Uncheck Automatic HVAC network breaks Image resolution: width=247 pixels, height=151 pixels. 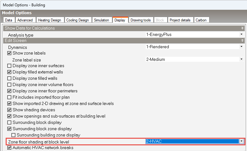click(9, 148)
